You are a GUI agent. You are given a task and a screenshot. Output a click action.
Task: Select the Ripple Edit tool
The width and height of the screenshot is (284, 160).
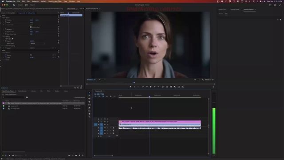click(89, 99)
